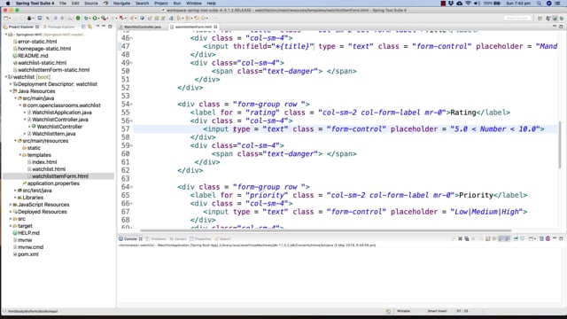Toggle fold marker at line 56
The height and width of the screenshot is (319, 567).
(x=132, y=121)
